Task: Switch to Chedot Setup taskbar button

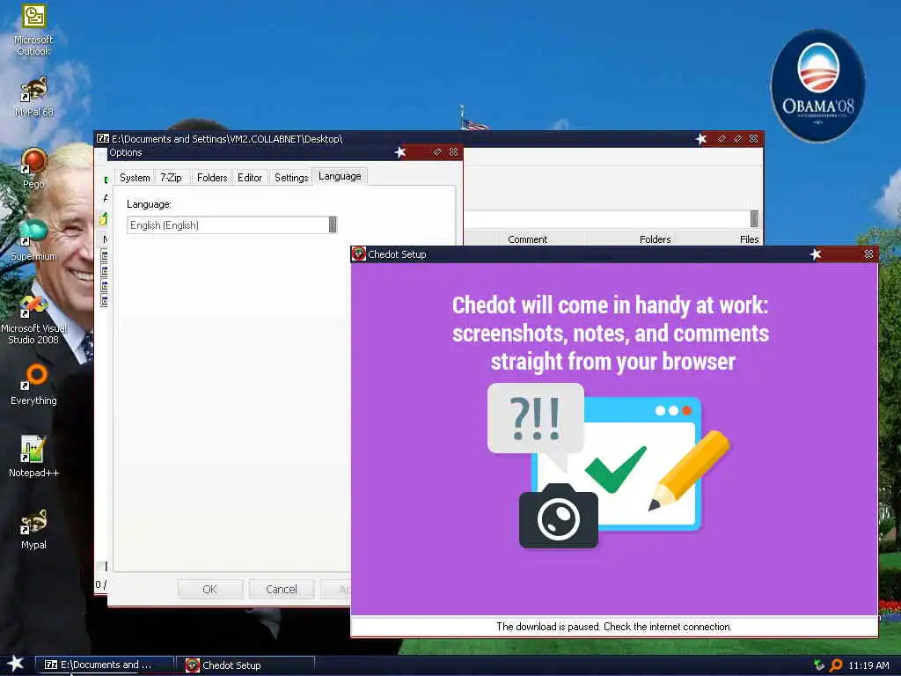Action: coord(247,665)
